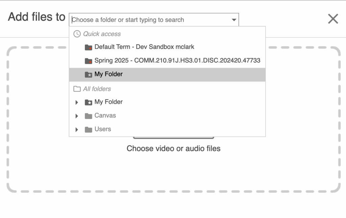
Task: Click the Default Term Dev Sandbox folder icon
Action: tap(89, 47)
